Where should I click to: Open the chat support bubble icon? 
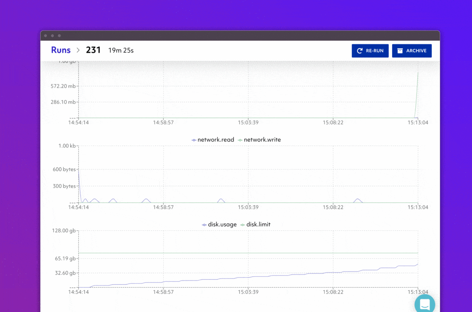coord(425,304)
